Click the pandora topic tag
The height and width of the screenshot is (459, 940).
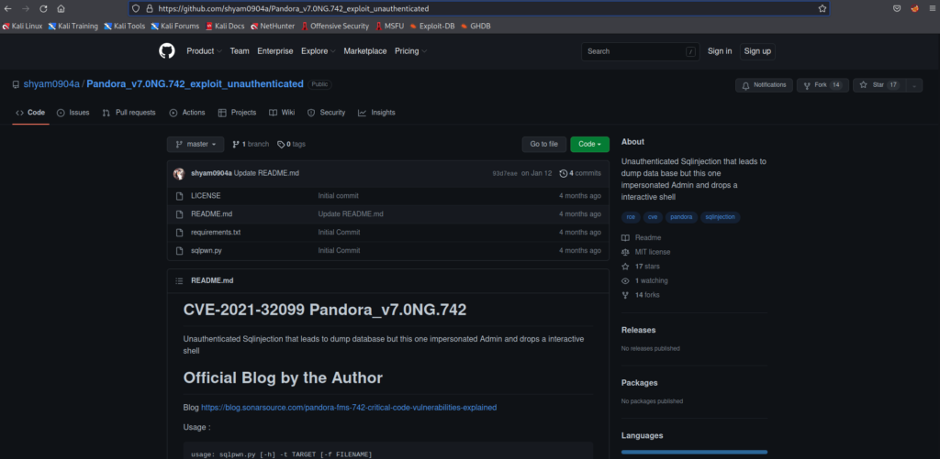681,217
